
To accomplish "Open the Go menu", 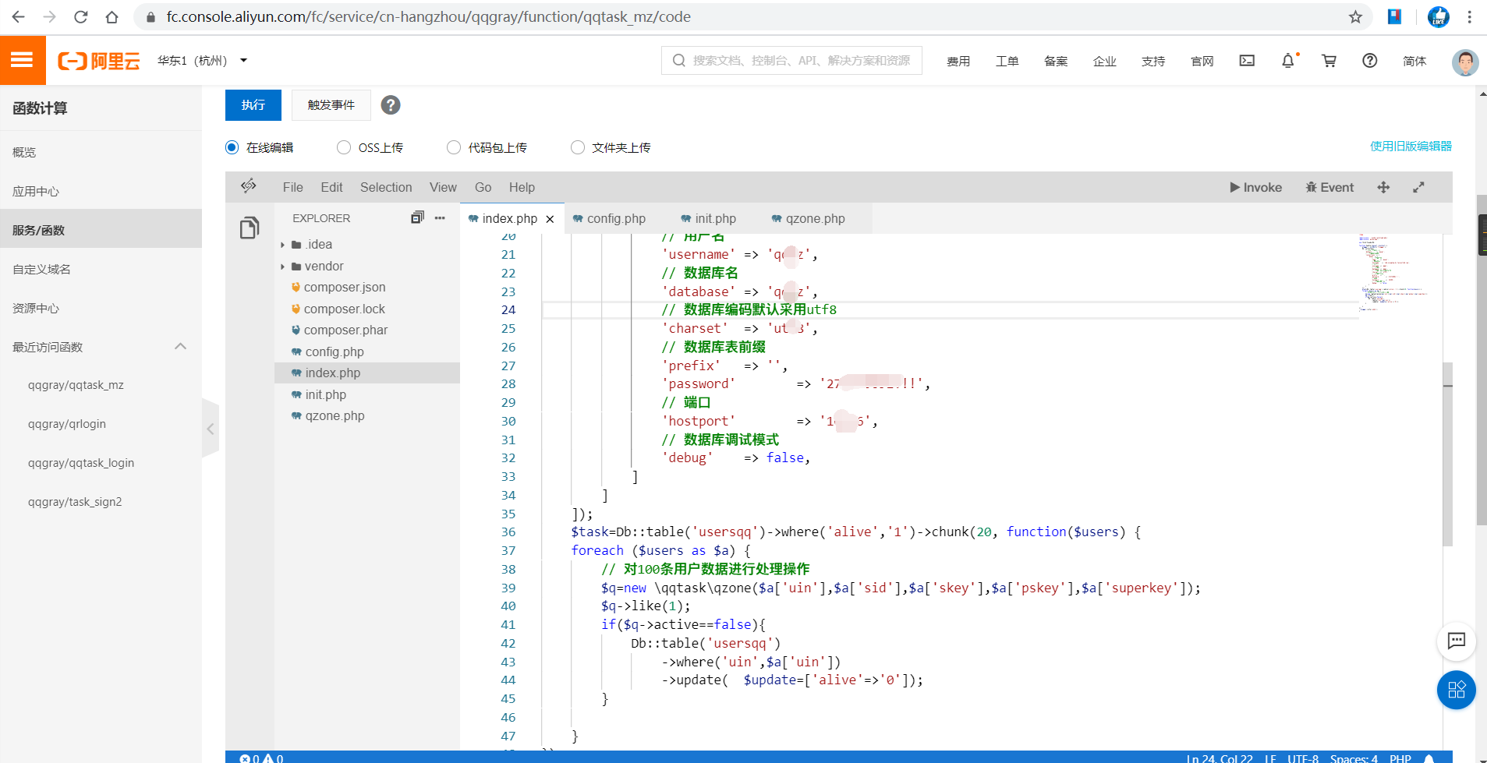I will click(x=483, y=187).
